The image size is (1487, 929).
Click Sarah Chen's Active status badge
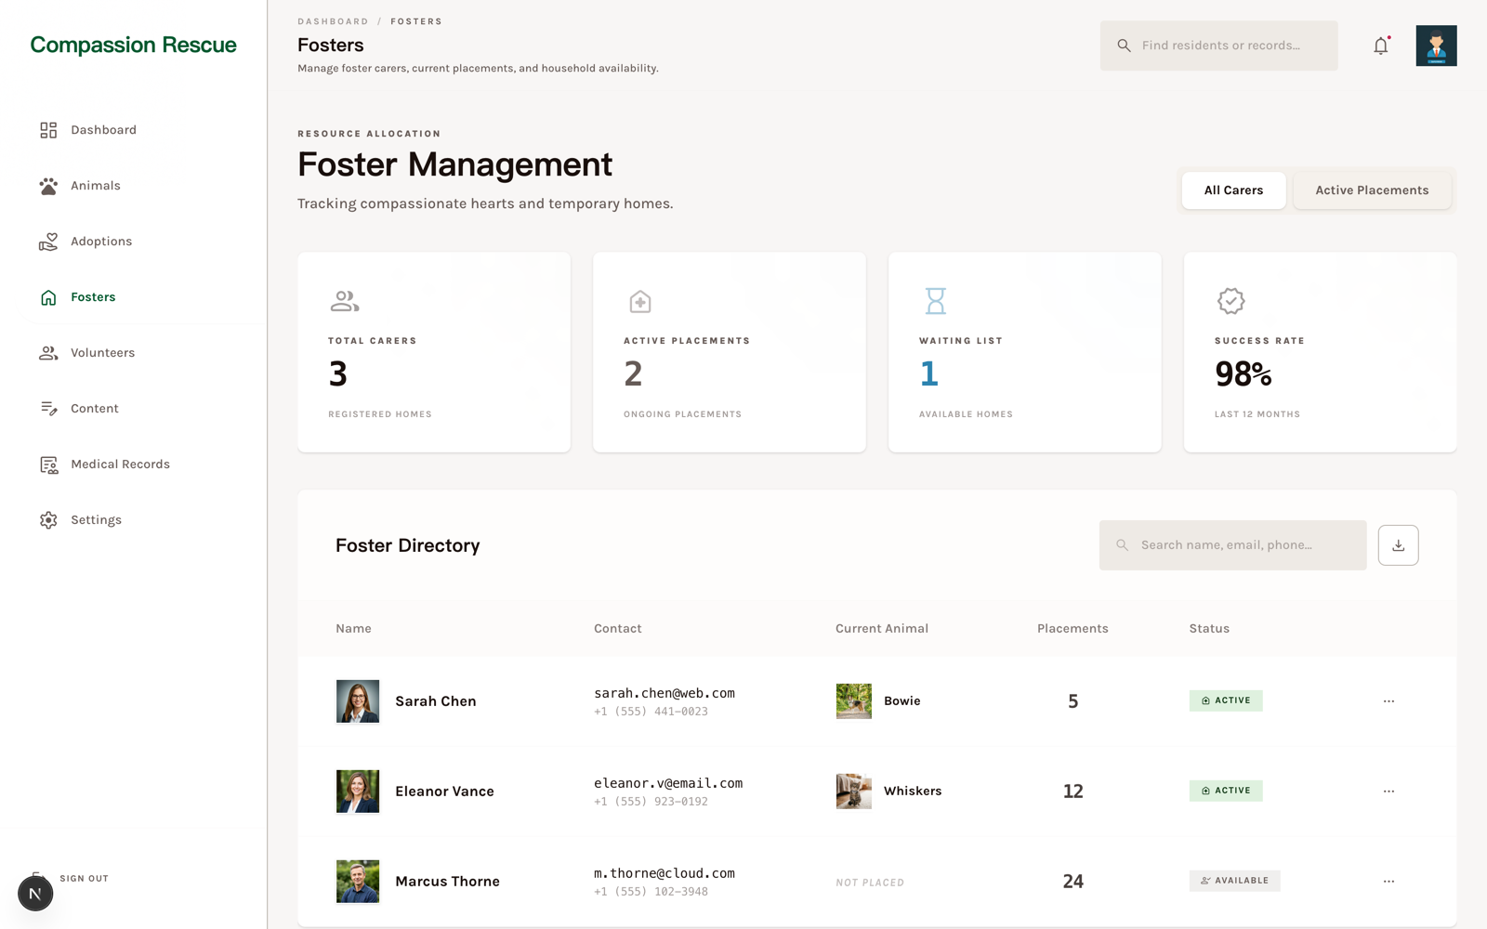tap(1226, 700)
